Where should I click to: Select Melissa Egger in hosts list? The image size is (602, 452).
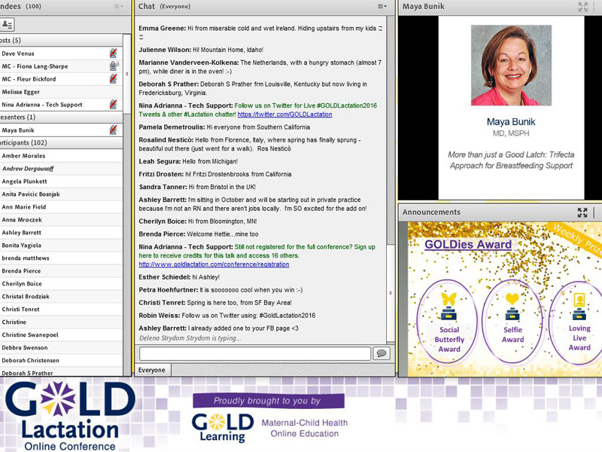tap(62, 92)
